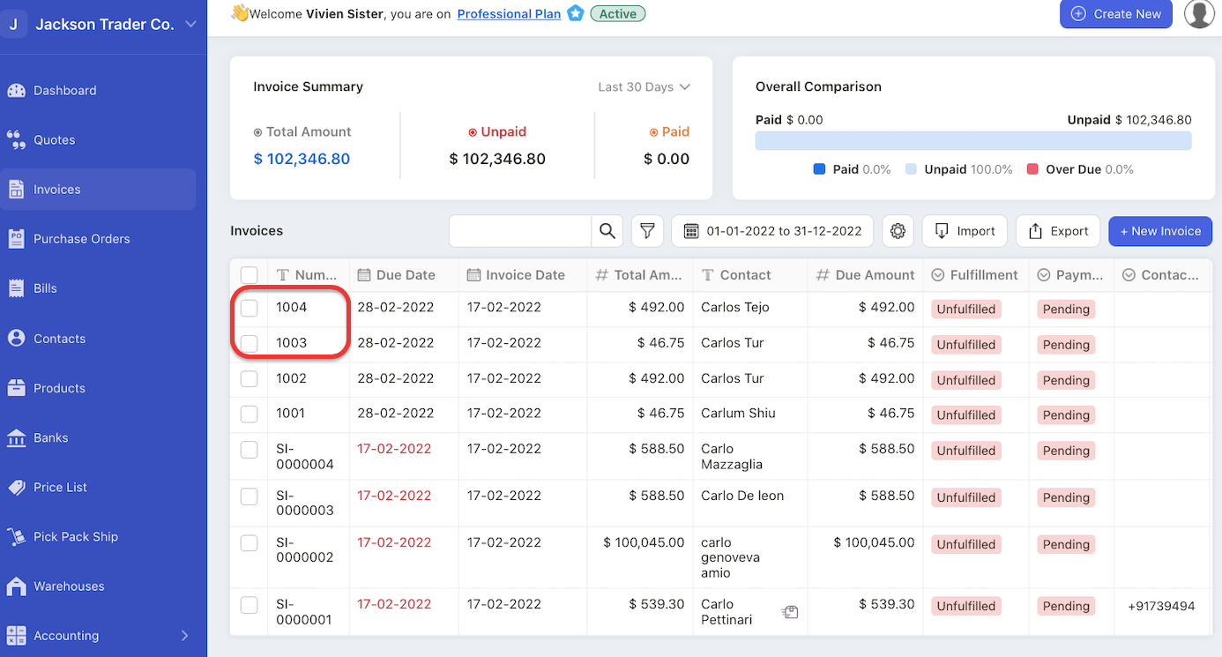
Task: Click the J company logo tile
Action: [13, 24]
